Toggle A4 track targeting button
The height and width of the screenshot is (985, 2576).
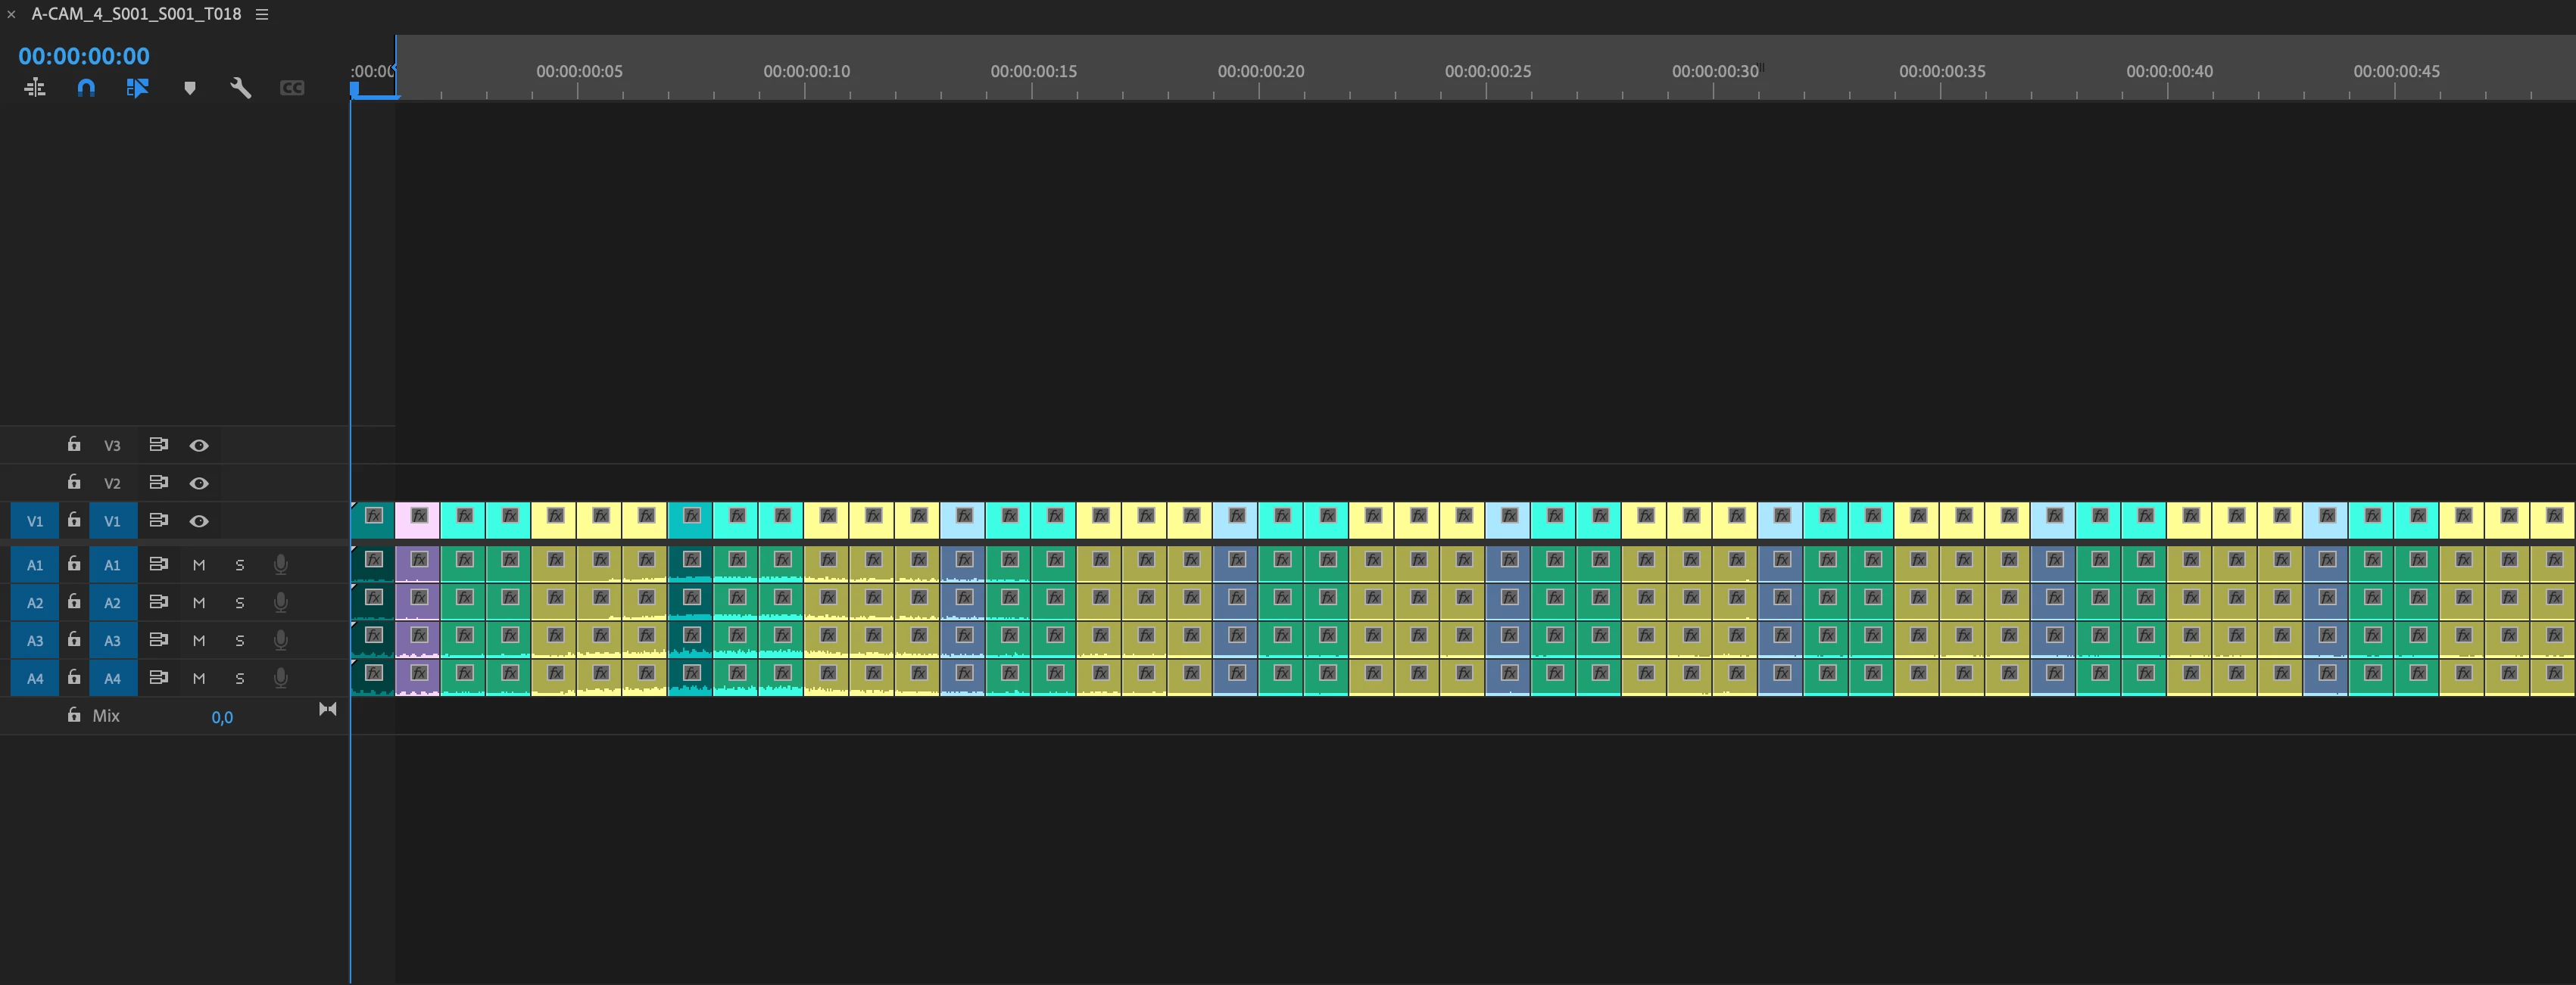pyautogui.click(x=112, y=679)
